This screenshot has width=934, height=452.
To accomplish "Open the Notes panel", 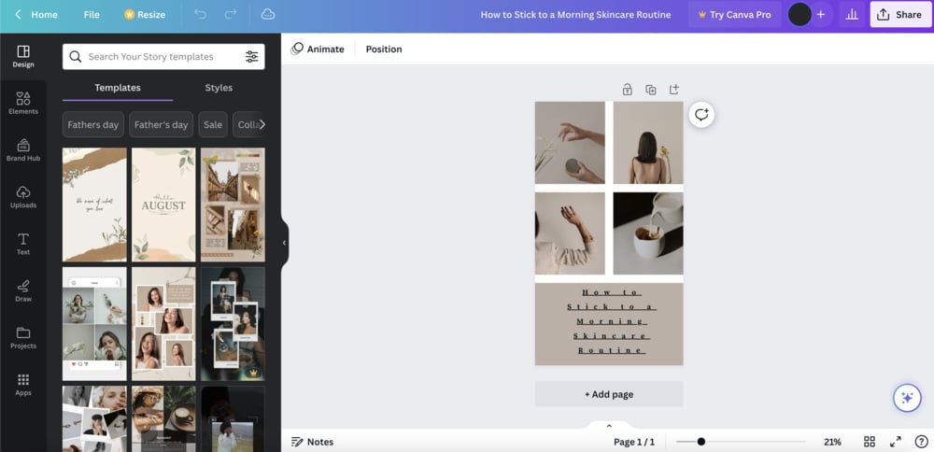I will click(312, 442).
